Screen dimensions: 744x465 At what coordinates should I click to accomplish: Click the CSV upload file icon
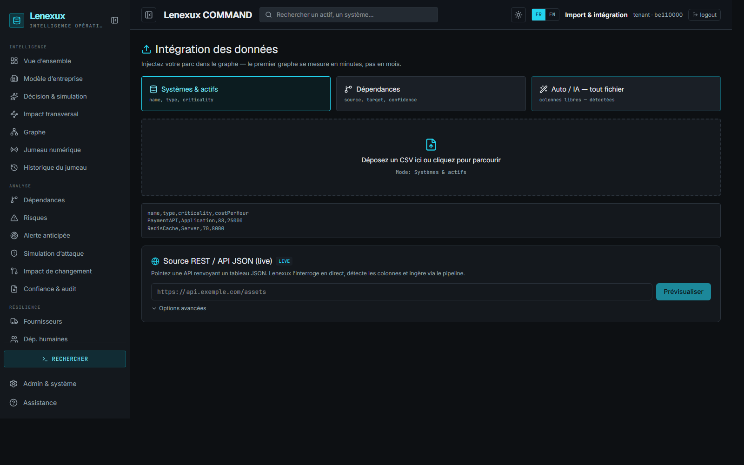pos(431,145)
